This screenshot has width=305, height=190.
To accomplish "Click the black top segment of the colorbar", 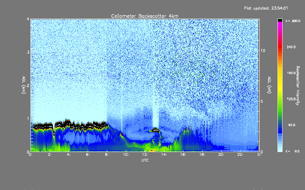I will coord(280,20).
